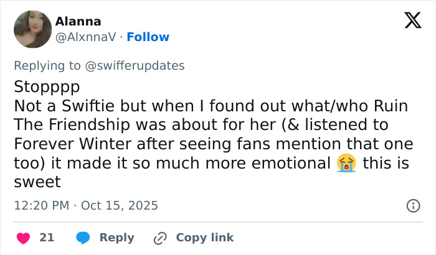Viewport: 436px width, 255px height.
Task: Click the blue reply speech bubble icon
Action: (83, 238)
